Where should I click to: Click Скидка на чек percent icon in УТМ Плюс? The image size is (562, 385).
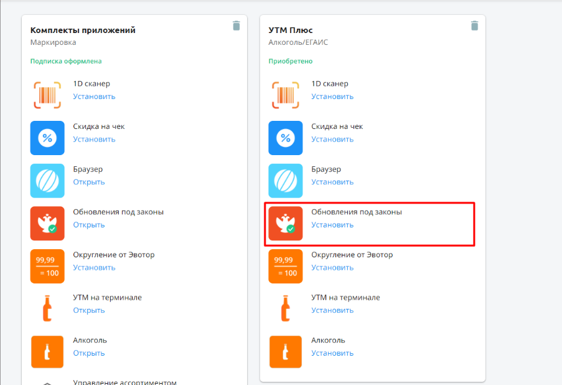click(285, 138)
